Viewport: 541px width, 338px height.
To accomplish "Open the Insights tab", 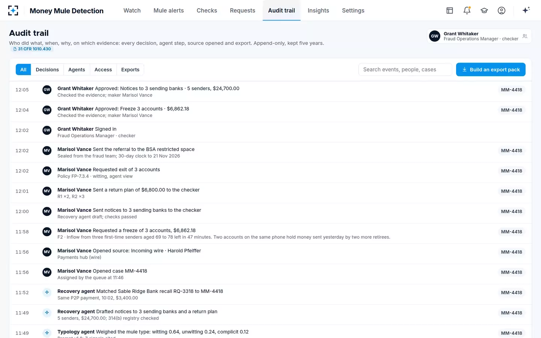I will [x=318, y=11].
